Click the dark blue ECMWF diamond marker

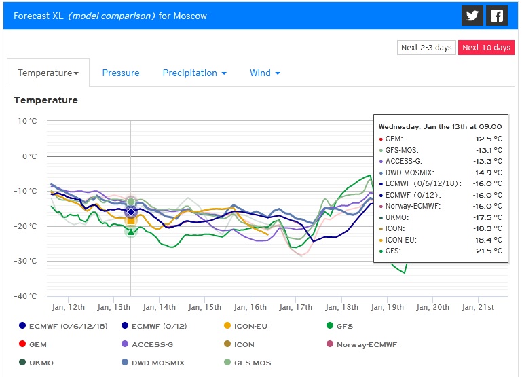coord(131,212)
